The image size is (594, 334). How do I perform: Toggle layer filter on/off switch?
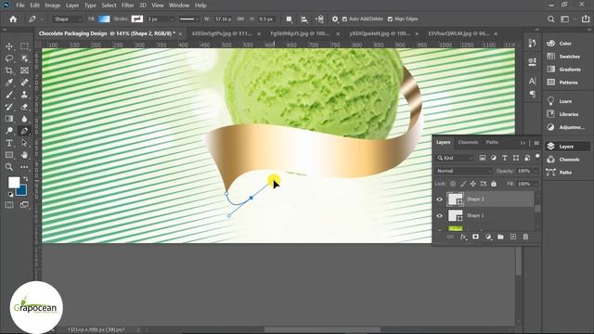tap(537, 157)
